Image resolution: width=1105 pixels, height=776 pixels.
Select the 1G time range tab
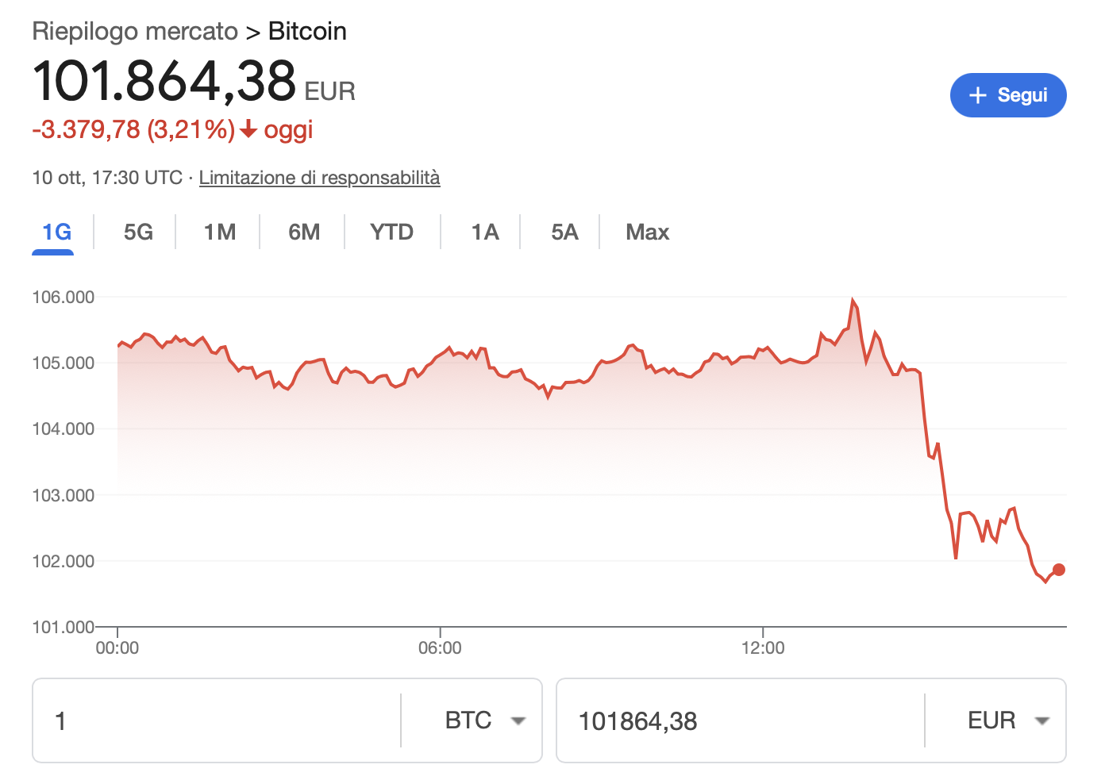pos(56,232)
